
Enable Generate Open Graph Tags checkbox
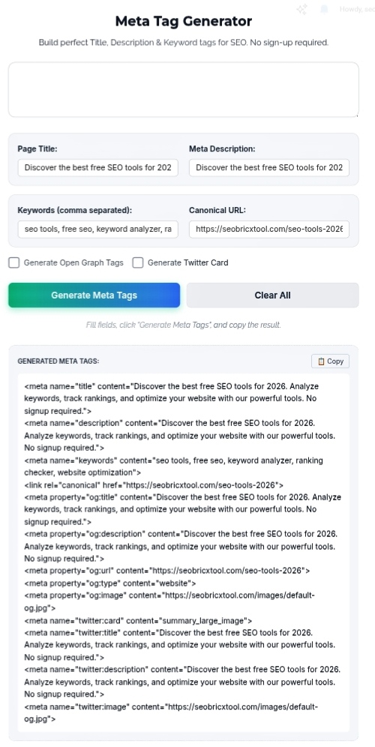[14, 262]
